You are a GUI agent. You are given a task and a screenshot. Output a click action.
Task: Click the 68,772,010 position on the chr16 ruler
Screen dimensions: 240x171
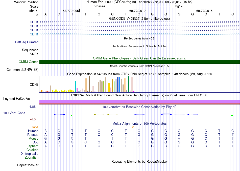(137, 11)
